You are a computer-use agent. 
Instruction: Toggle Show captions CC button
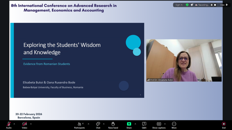pyautogui.click(x=159, y=125)
